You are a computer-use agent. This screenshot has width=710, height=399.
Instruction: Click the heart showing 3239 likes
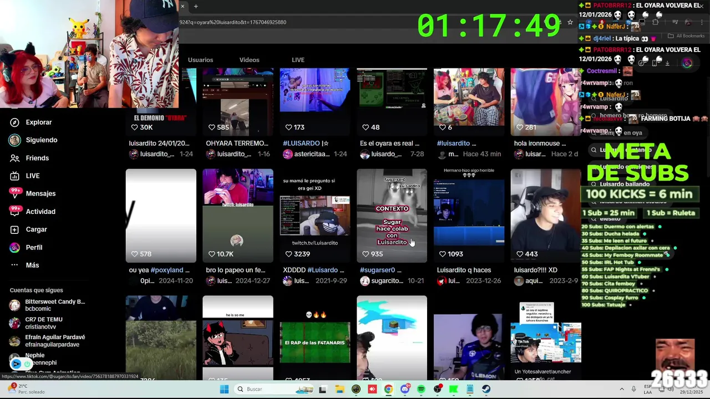(288, 254)
